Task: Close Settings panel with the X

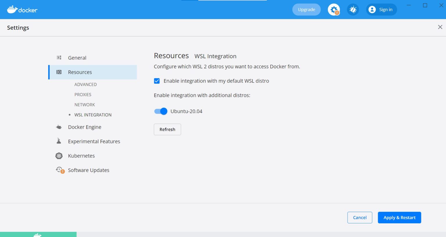Action: click(x=440, y=27)
